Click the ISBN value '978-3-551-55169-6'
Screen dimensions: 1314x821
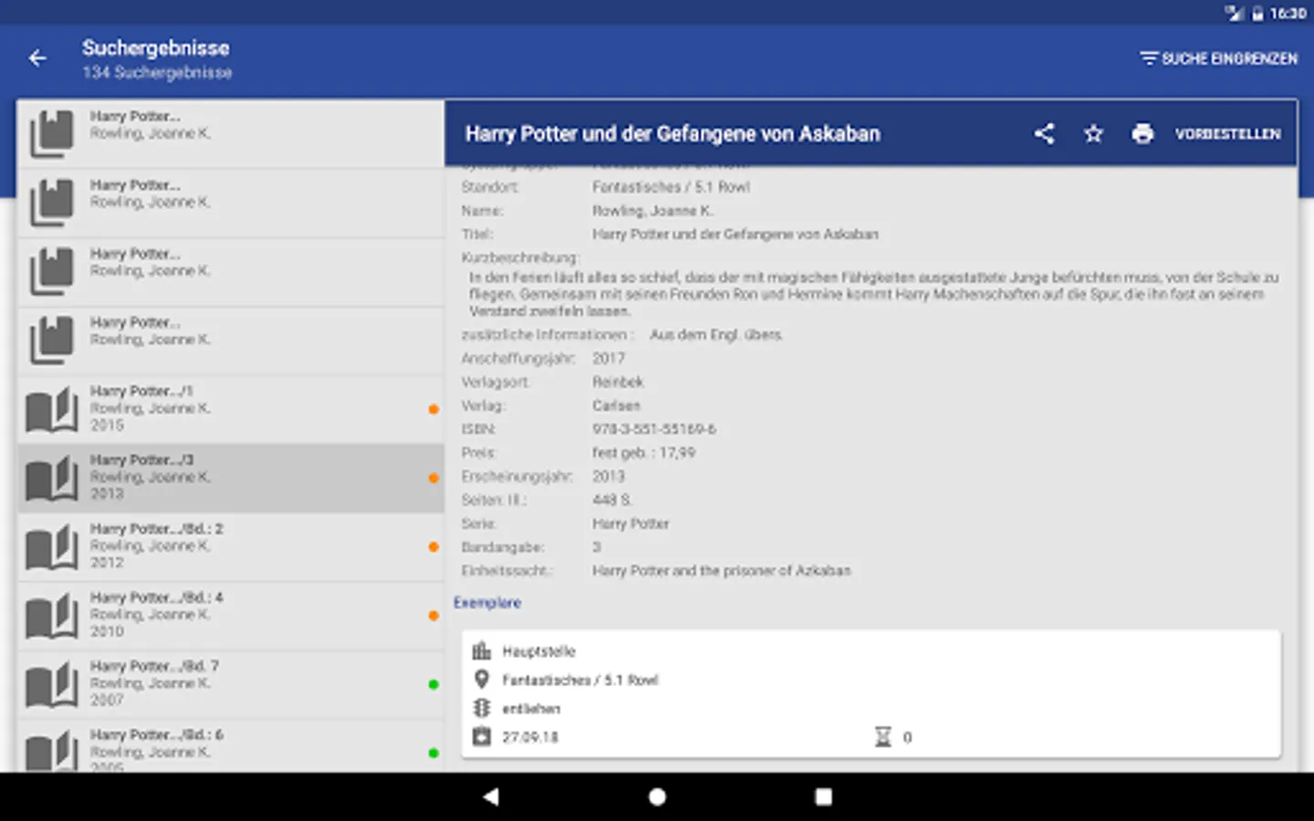654,430
